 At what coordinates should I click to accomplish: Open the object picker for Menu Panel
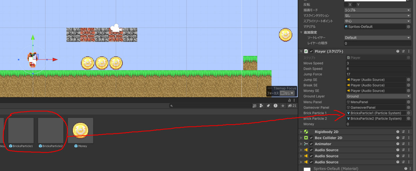click(x=408, y=102)
